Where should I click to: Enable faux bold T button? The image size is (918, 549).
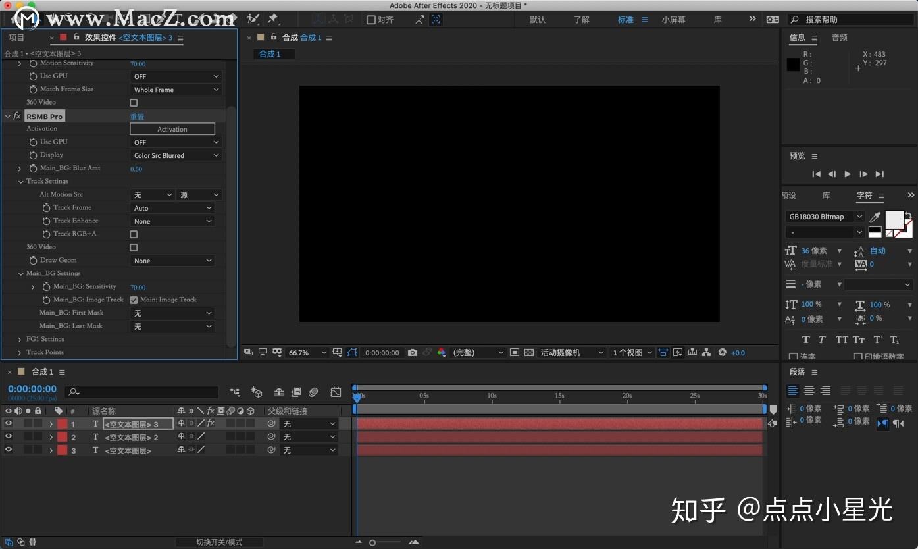click(x=805, y=340)
